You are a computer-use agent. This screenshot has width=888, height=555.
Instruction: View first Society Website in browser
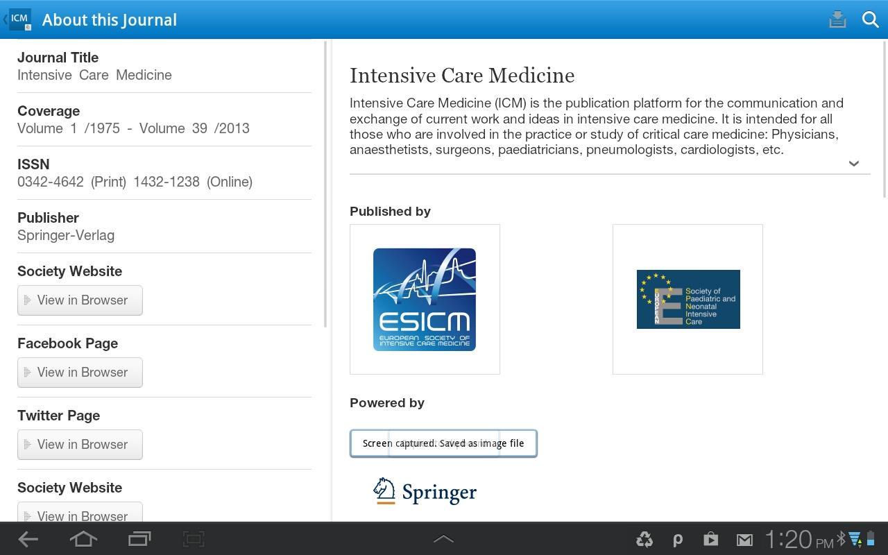point(80,300)
